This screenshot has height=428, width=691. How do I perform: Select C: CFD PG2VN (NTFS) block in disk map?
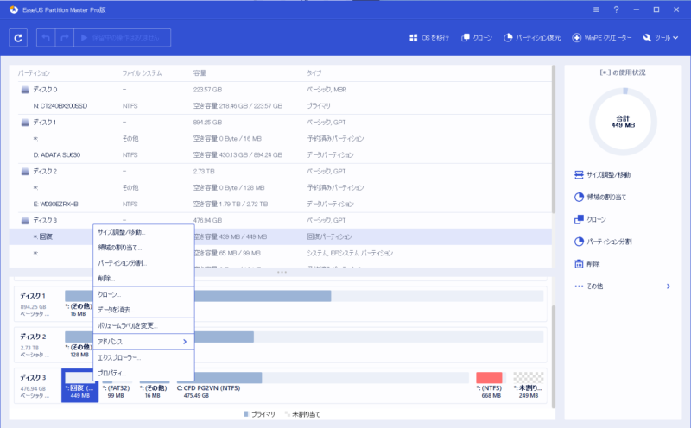[322, 386]
